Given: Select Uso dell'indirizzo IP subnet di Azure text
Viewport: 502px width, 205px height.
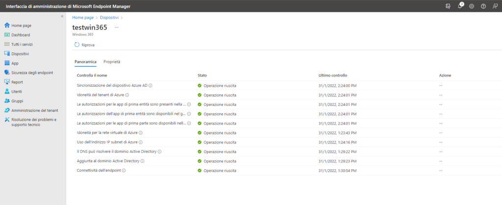Looking at the screenshot, I should [x=107, y=142].
